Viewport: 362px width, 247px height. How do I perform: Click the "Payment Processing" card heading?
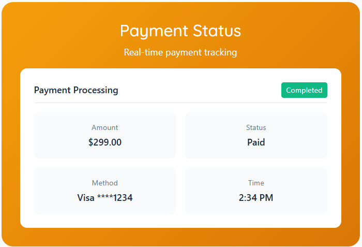pos(76,90)
